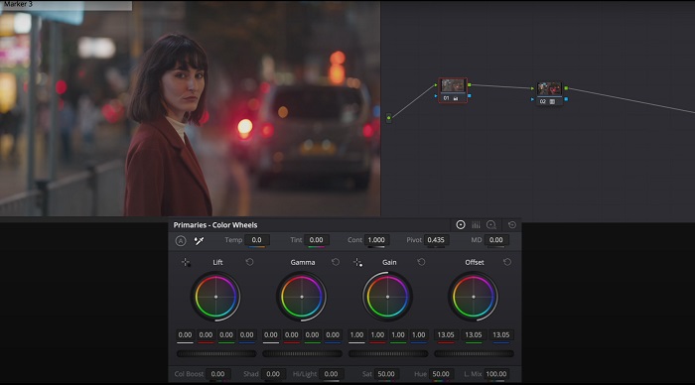
Task: Enable Auto Balance 'A' button
Action: pyautogui.click(x=181, y=240)
